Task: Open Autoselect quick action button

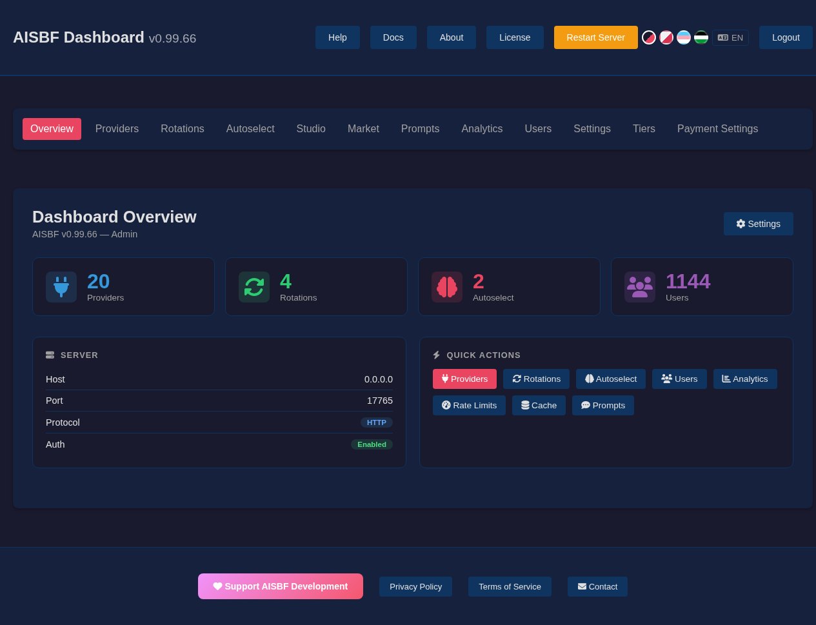Action: (x=611, y=379)
